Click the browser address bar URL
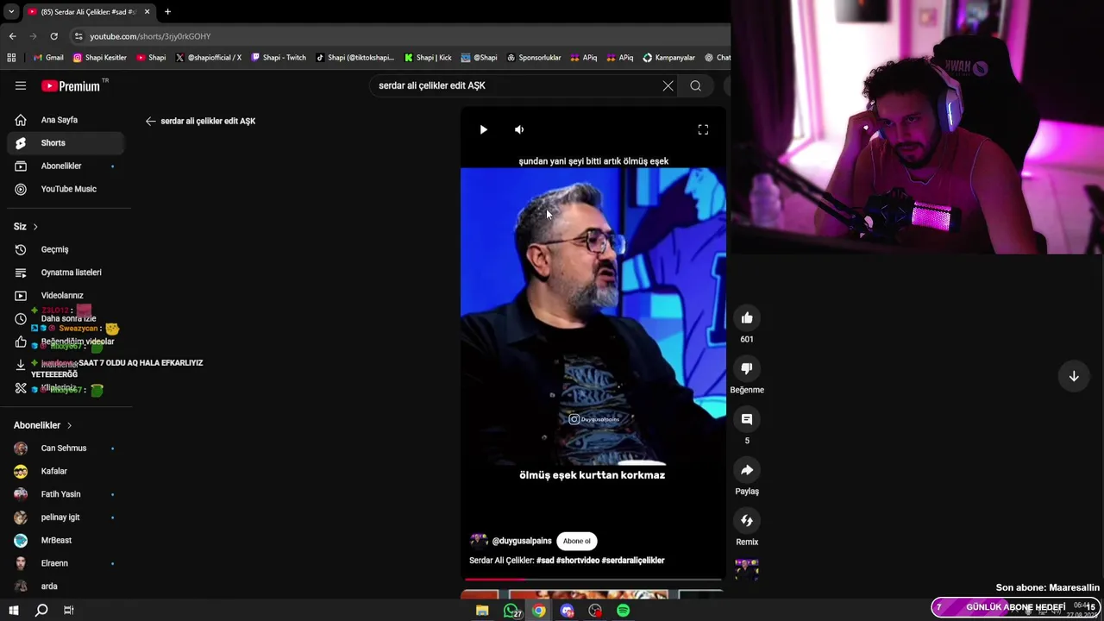 click(x=150, y=36)
